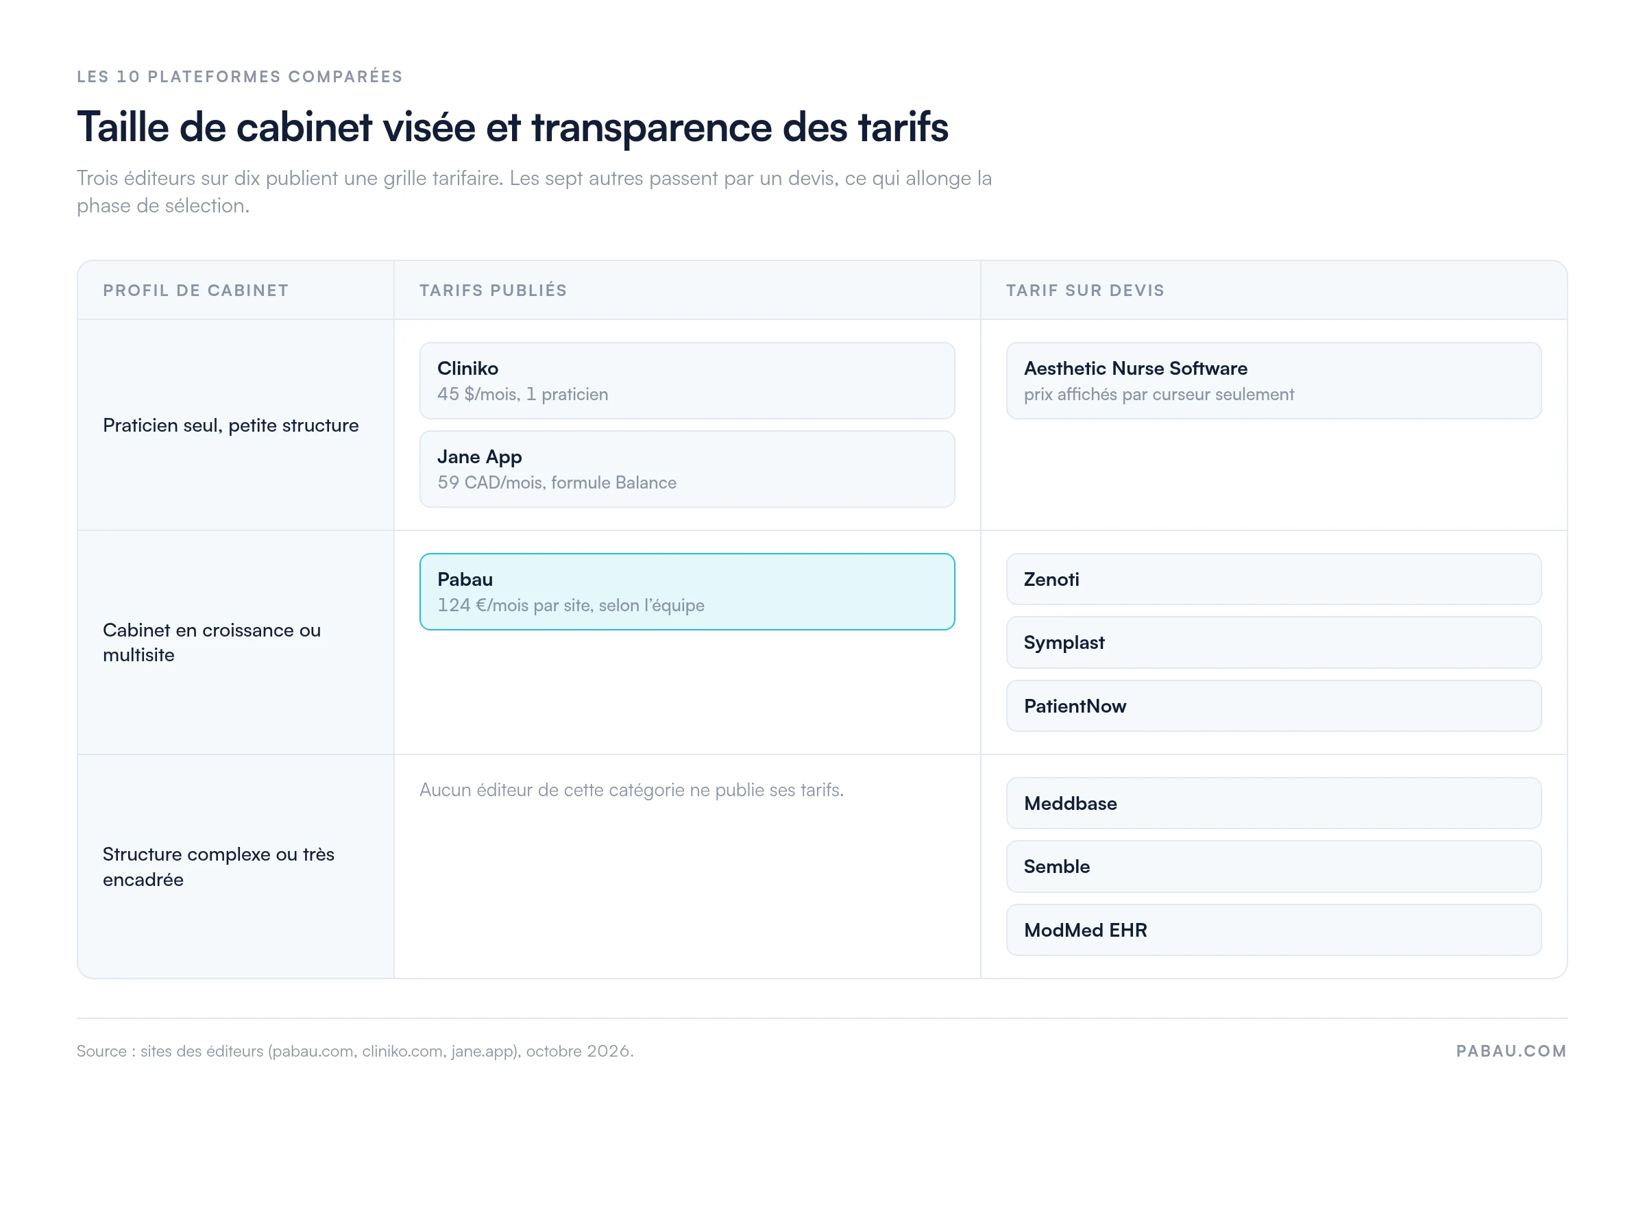The width and height of the screenshot is (1645, 1206).
Task: Choose the PatientNow card
Action: point(1274,706)
